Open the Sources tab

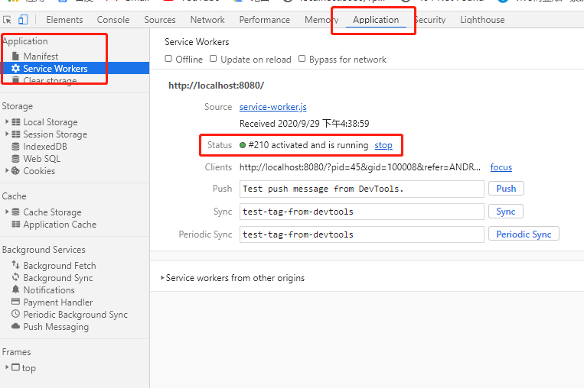(x=160, y=20)
